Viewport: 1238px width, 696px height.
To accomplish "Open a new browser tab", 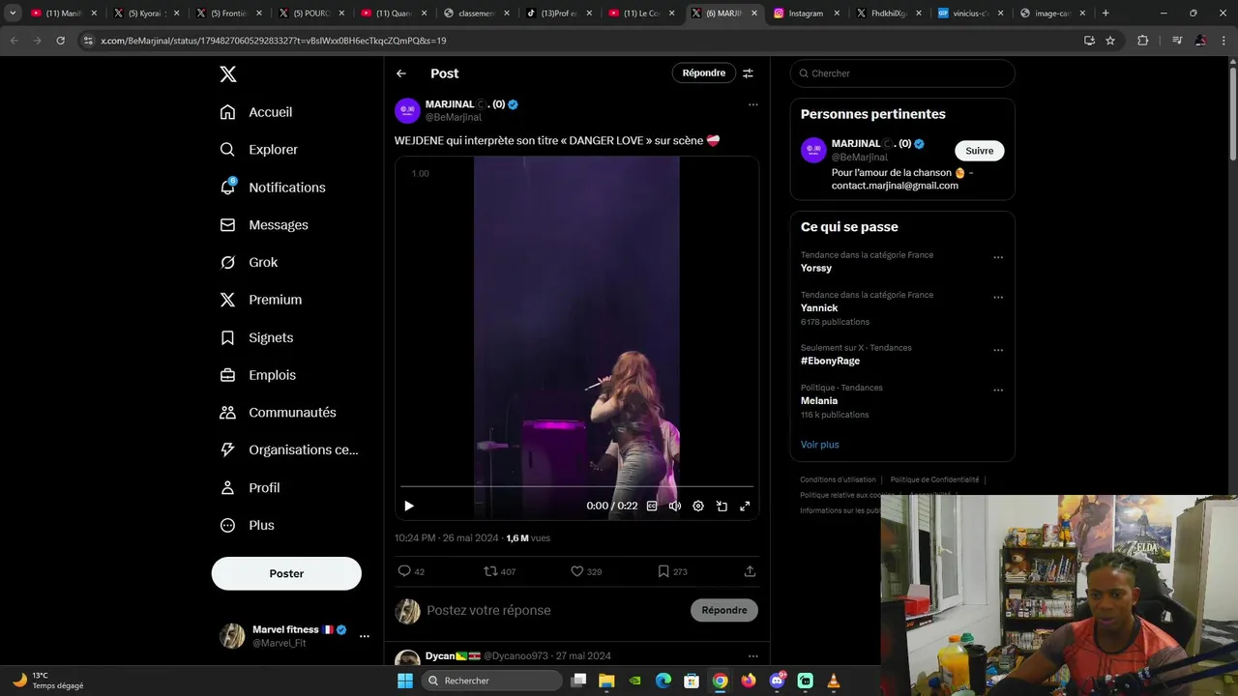I will click(x=1105, y=14).
